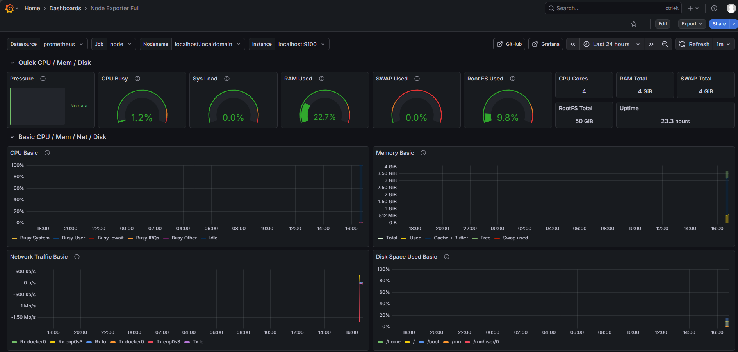Click the zoom out time range icon
The image size is (738, 352).
pos(665,44)
